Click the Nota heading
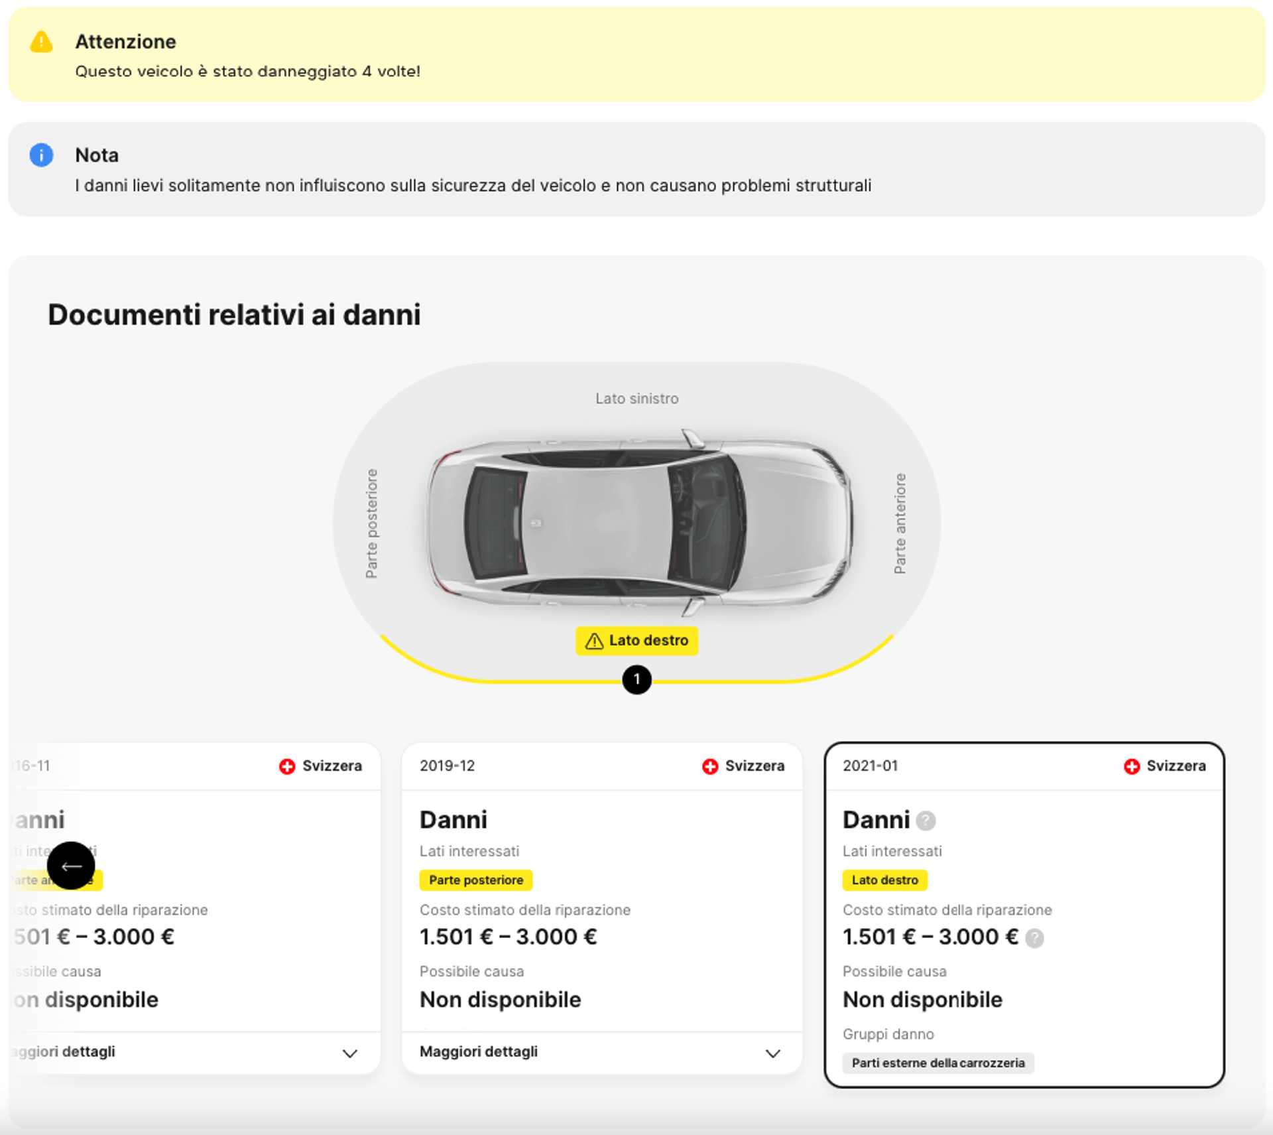The image size is (1273, 1135). (x=97, y=155)
